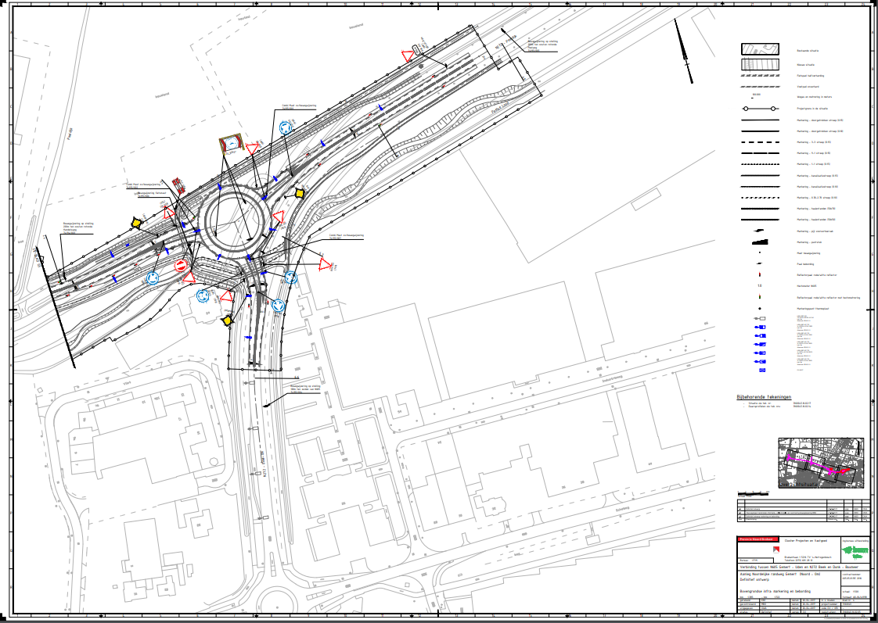Open the overview situation map thumbnail

820,463
